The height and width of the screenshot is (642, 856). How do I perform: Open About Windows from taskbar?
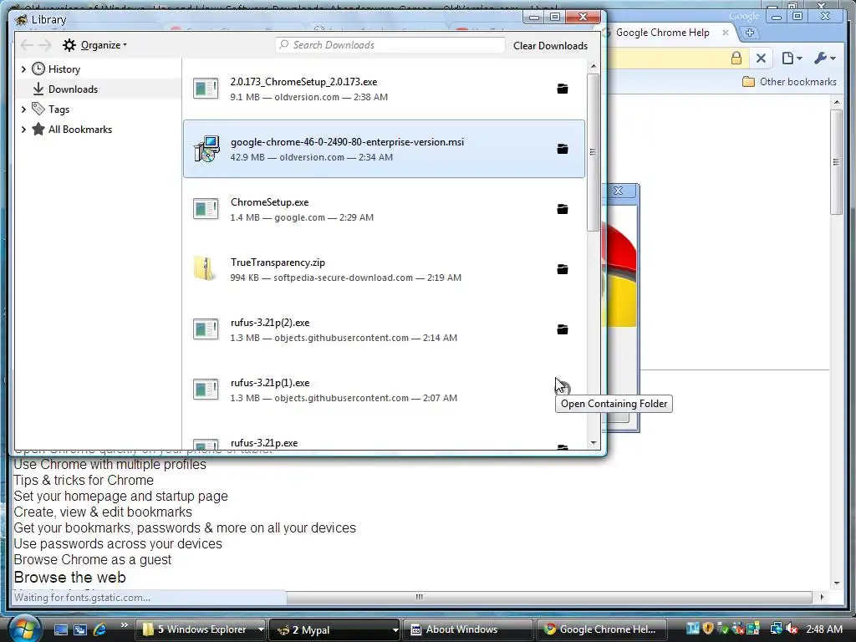pyautogui.click(x=468, y=629)
